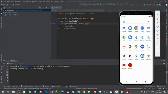This screenshot has width=168, height=94.
Task: Open the Build menu
Action: tap(40, 2)
